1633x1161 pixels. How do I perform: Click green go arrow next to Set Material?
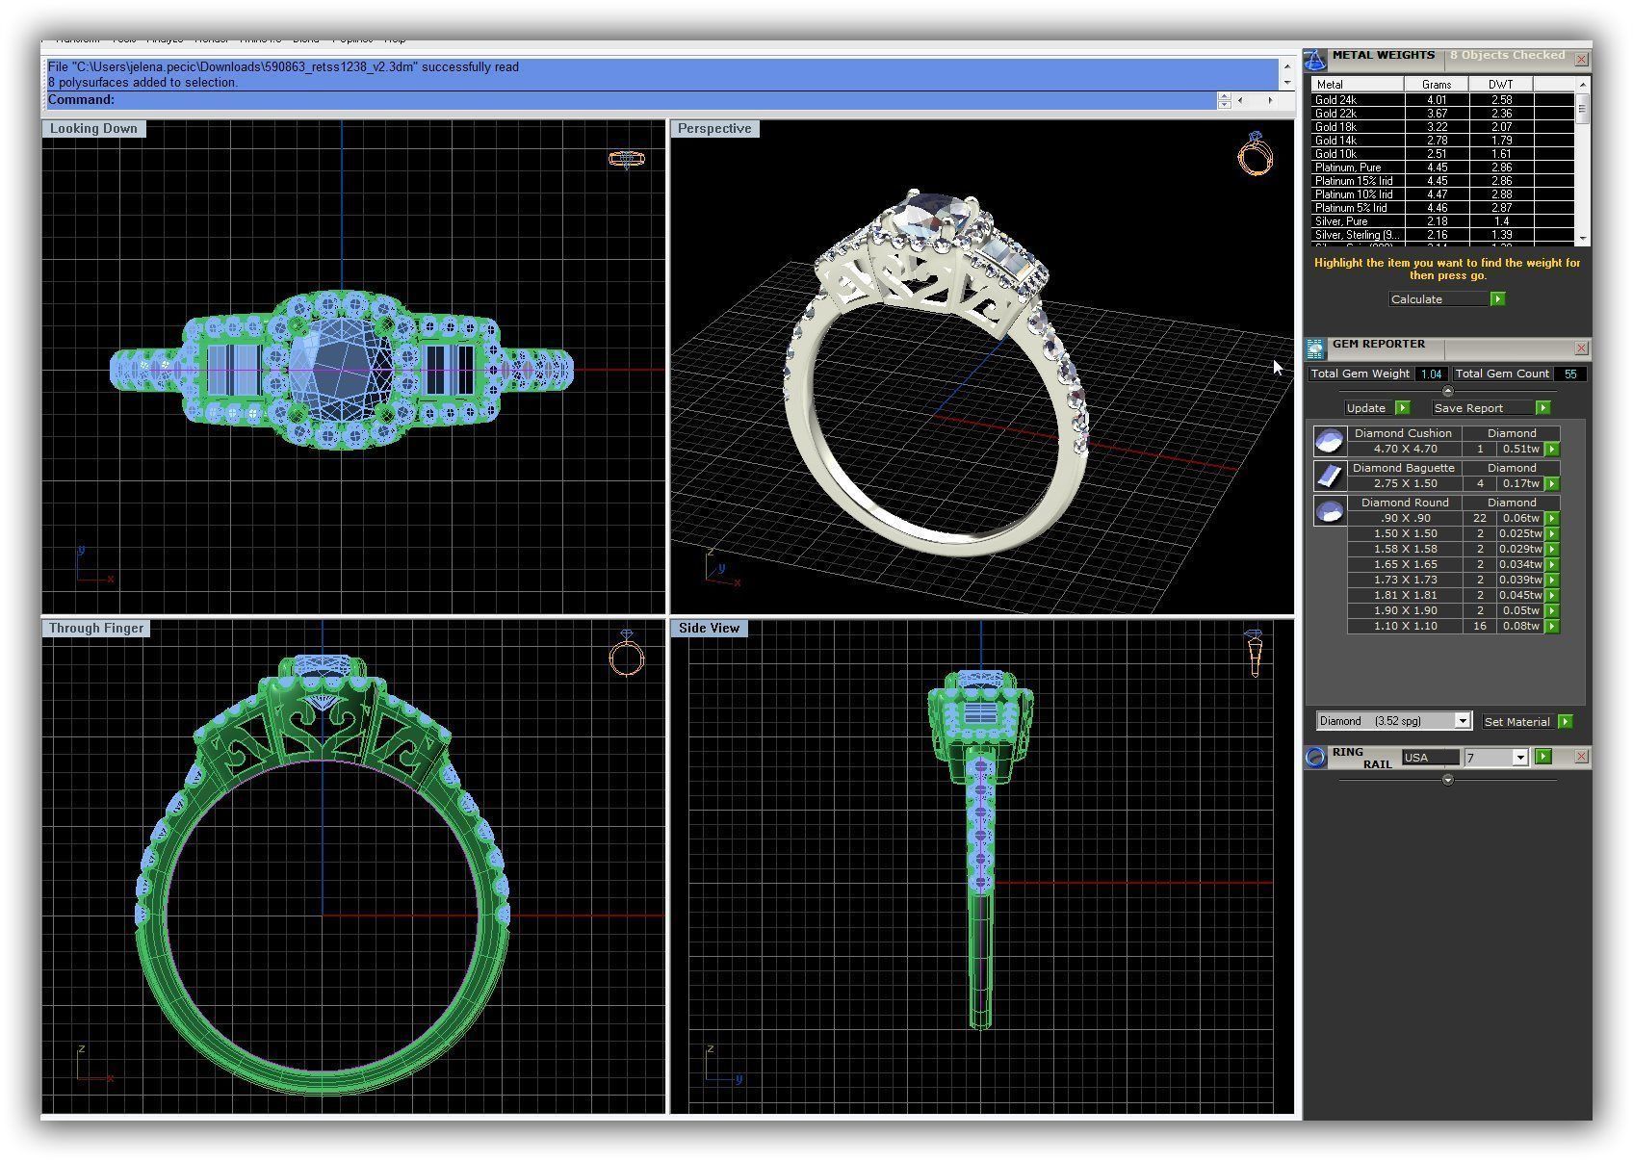(x=1565, y=722)
